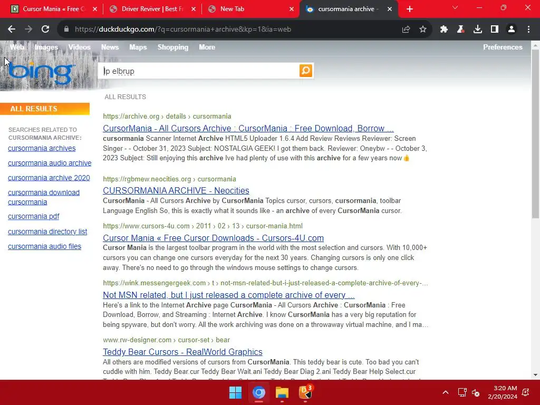Click the Bing logo
This screenshot has width=540, height=405.
click(41, 73)
